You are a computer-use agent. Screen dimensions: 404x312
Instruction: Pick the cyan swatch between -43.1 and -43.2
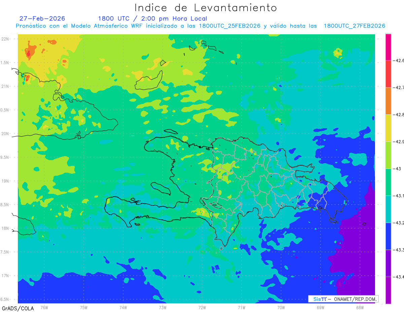tap(388, 209)
